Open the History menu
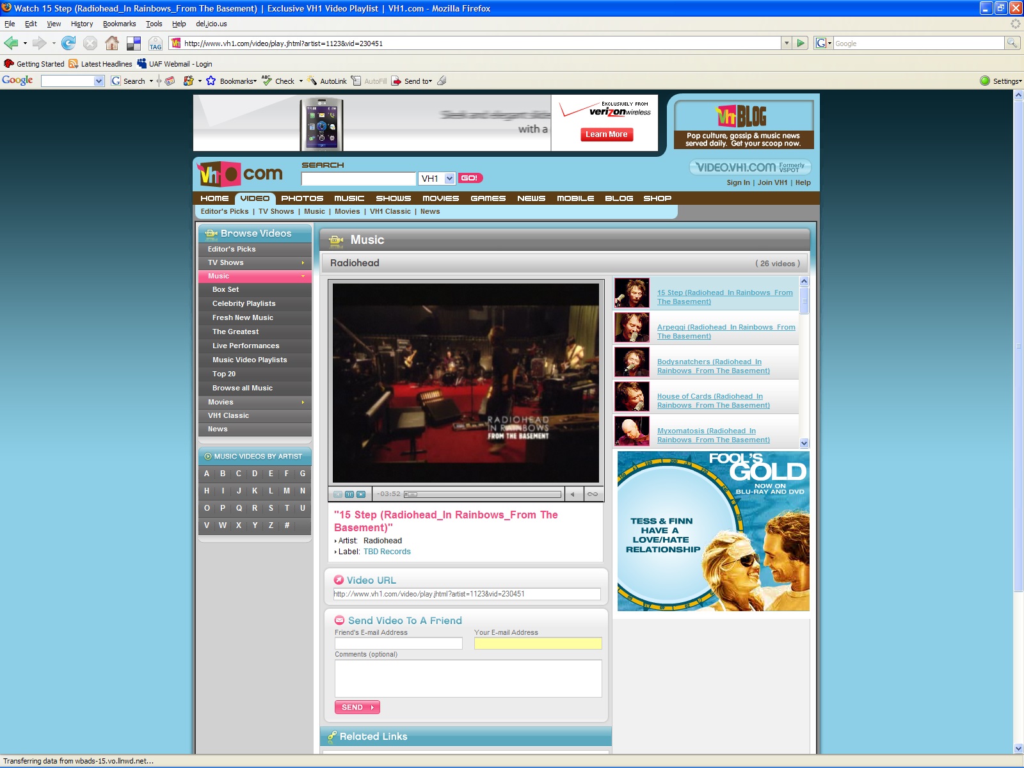 (82, 24)
